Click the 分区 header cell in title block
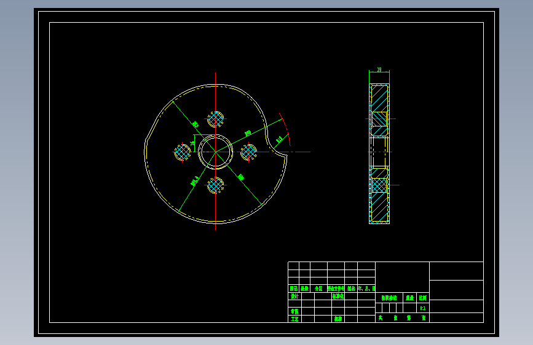The height and width of the screenshot is (345, 533). tap(318, 289)
